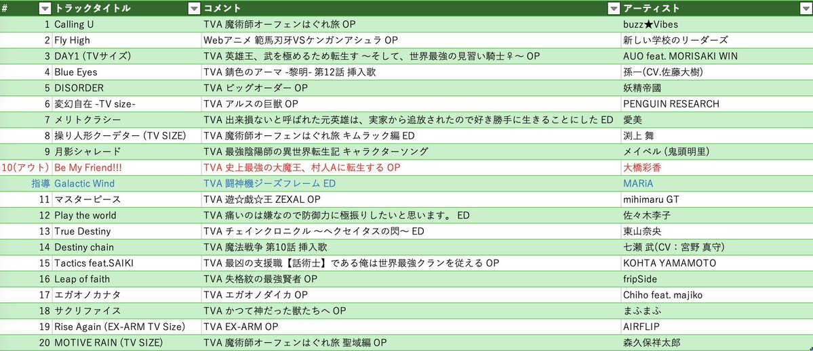The width and height of the screenshot is (813, 351).
Task: Open the # column filter dropdown
Action: pos(45,8)
